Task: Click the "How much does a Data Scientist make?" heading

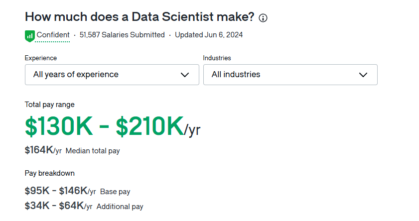Action: pyautogui.click(x=140, y=17)
